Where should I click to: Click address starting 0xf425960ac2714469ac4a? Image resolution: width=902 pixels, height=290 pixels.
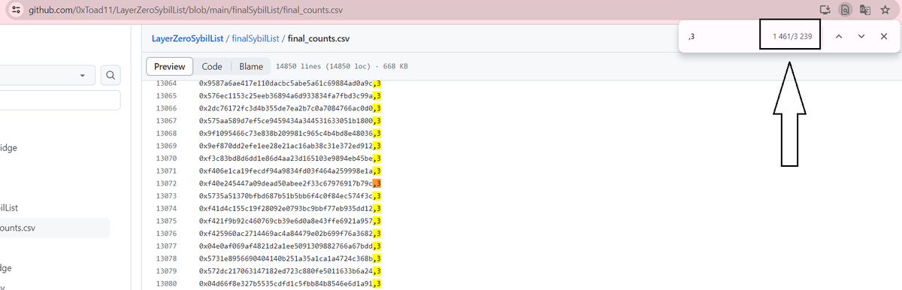[x=286, y=233]
